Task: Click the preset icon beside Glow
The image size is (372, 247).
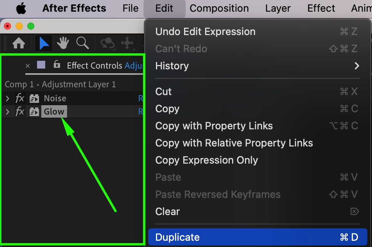Action: coord(34,112)
